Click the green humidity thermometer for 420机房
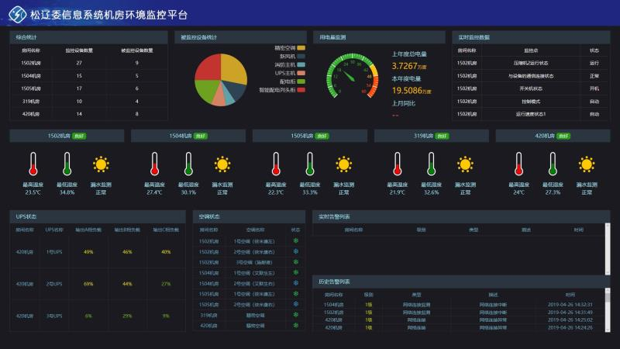Image resolution: width=620 pixels, height=349 pixels. click(553, 164)
